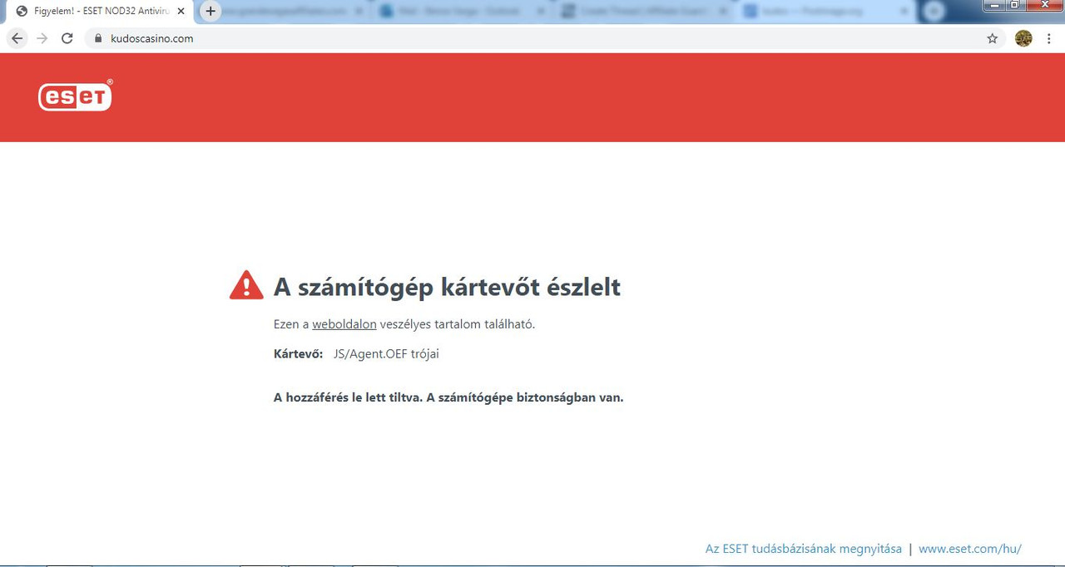Open a new tab with plus button
The width and height of the screenshot is (1065, 567).
[211, 12]
